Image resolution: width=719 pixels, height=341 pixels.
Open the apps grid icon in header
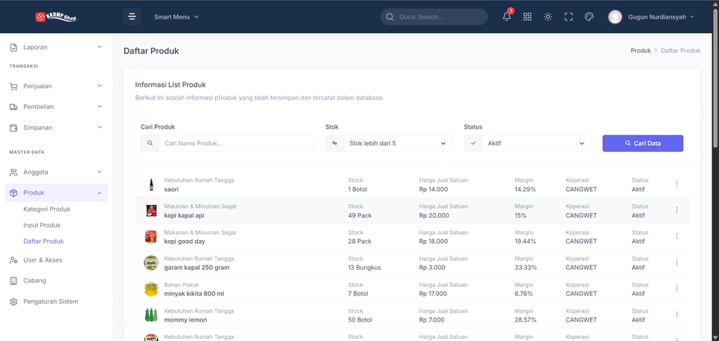click(x=527, y=17)
